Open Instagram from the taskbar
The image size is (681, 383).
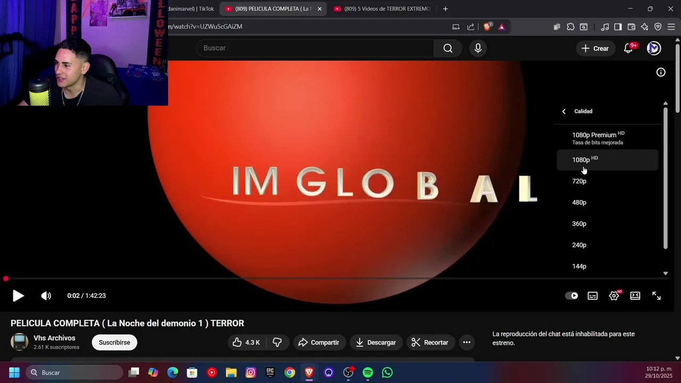pyautogui.click(x=251, y=372)
